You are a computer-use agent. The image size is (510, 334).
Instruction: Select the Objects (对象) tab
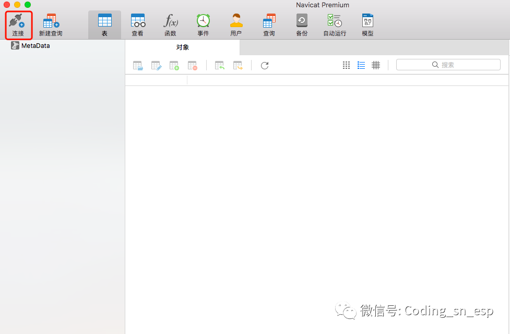point(183,47)
